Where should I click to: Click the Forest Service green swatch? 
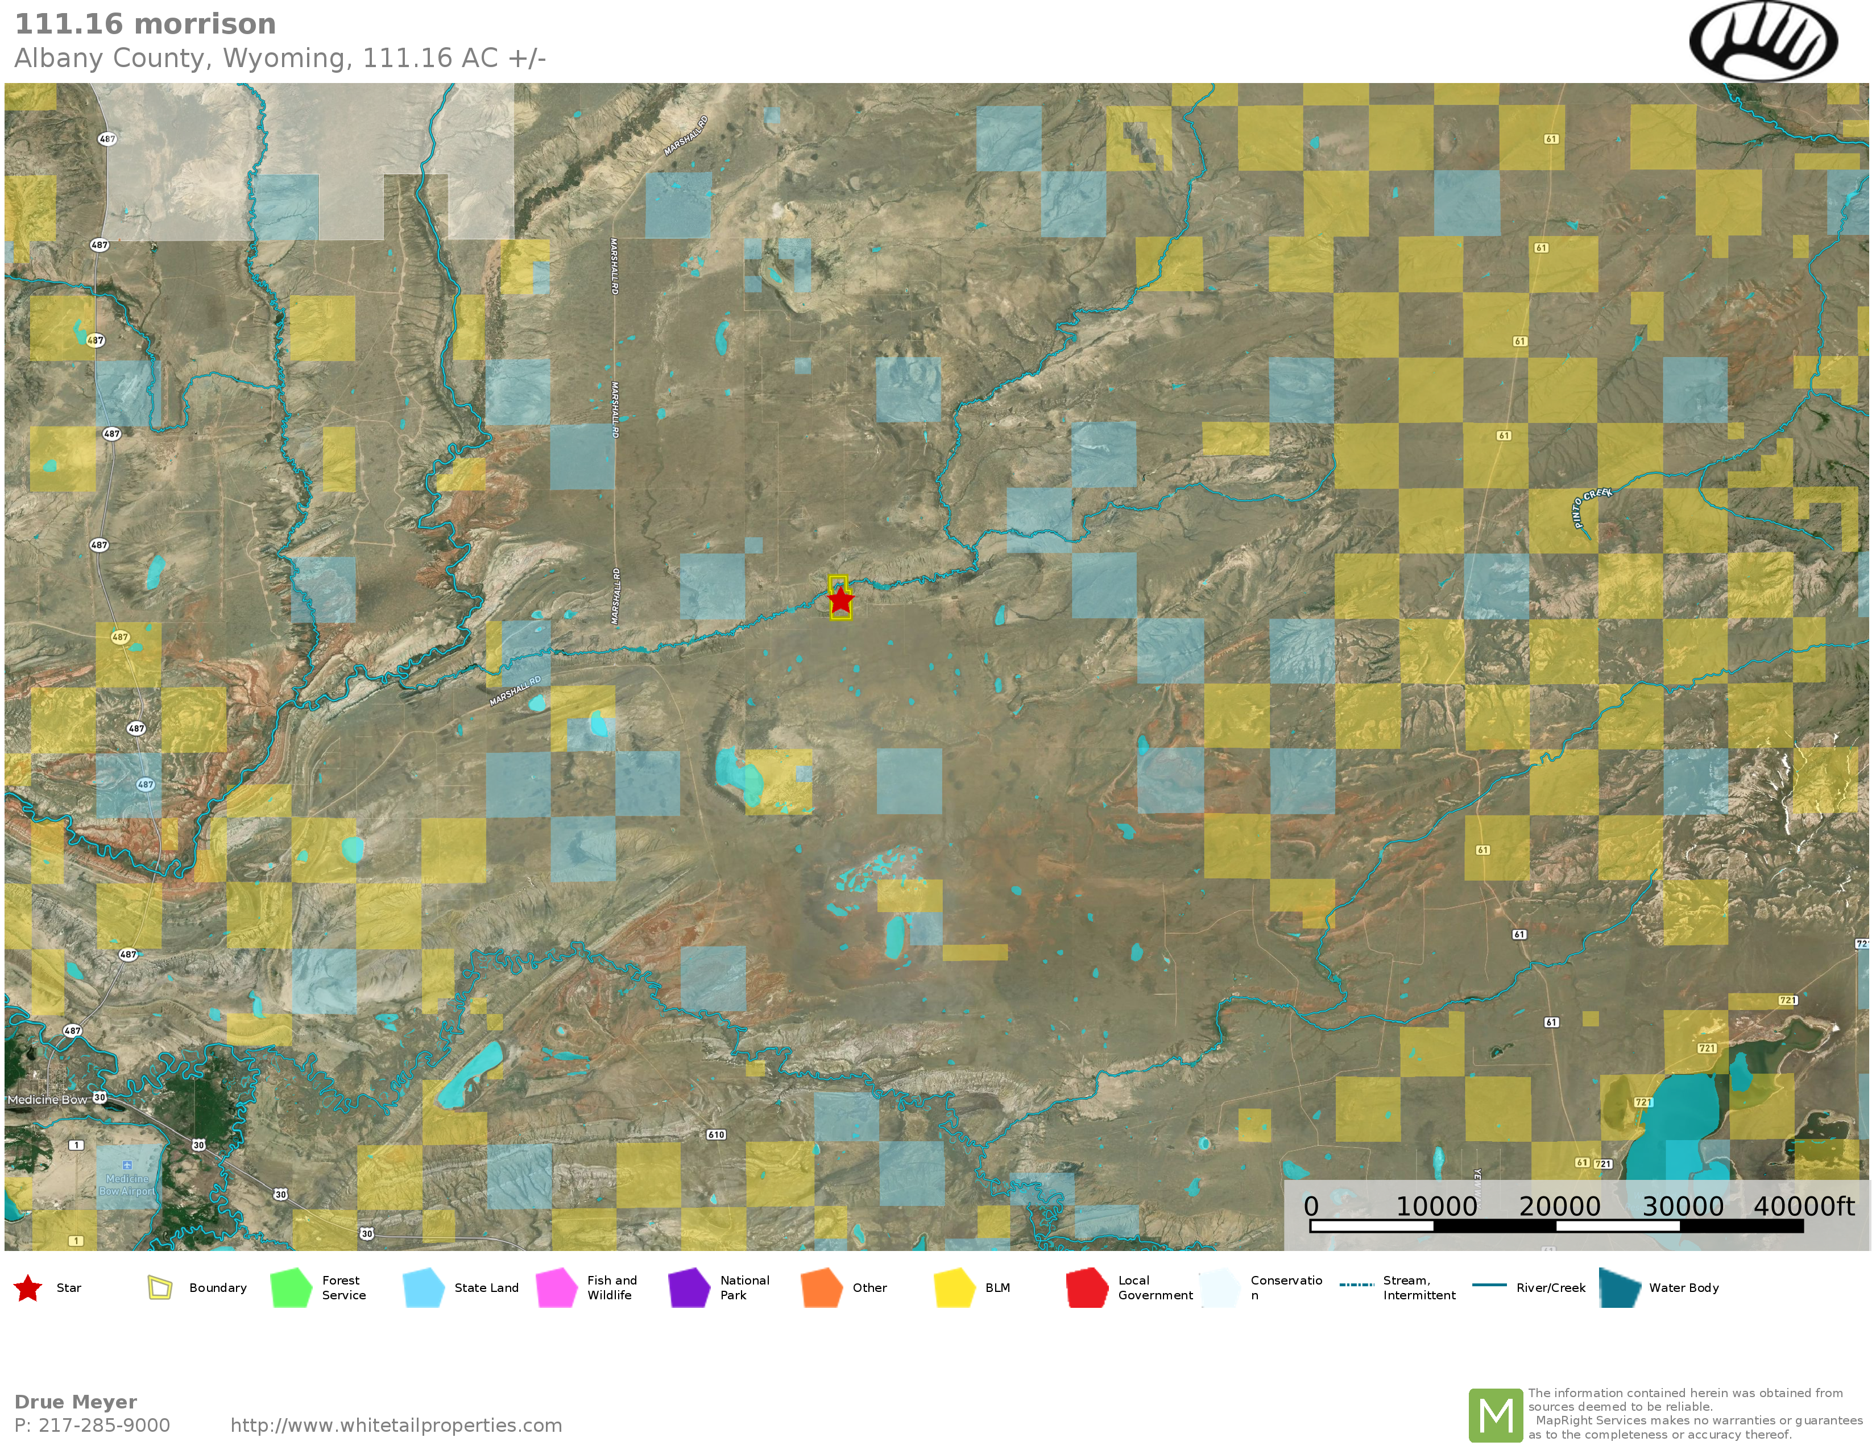(x=291, y=1287)
